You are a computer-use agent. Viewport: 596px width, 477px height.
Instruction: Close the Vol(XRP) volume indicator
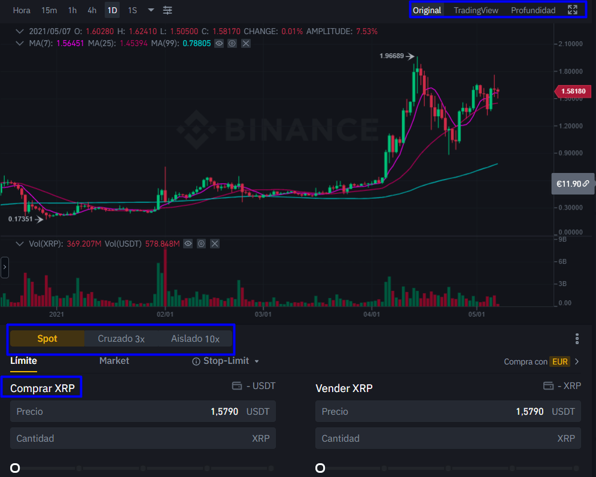(x=215, y=244)
